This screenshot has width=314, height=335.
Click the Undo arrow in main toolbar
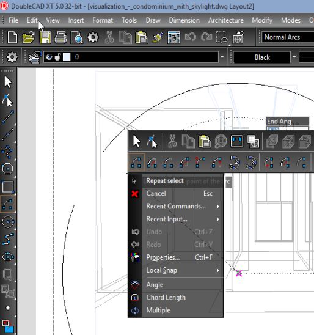point(190,37)
